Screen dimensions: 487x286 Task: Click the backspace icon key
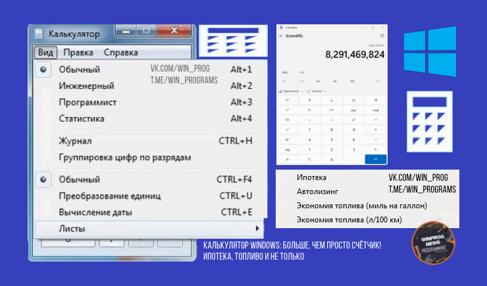(376, 100)
